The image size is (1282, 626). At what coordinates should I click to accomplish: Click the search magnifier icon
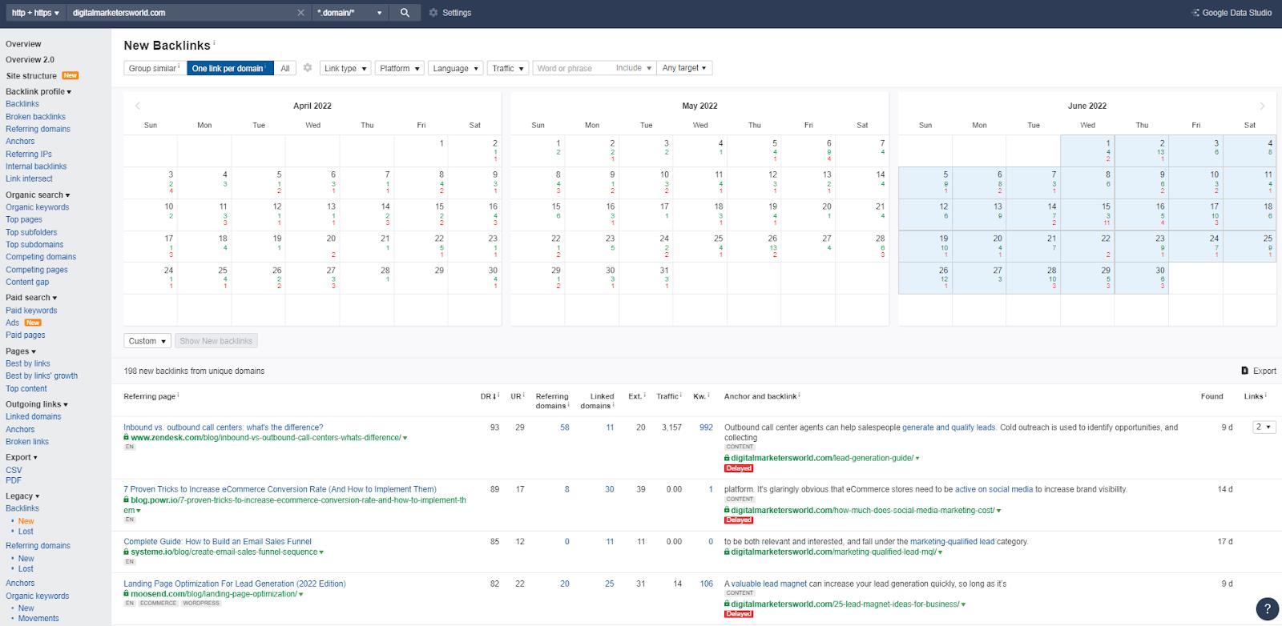[x=405, y=13]
